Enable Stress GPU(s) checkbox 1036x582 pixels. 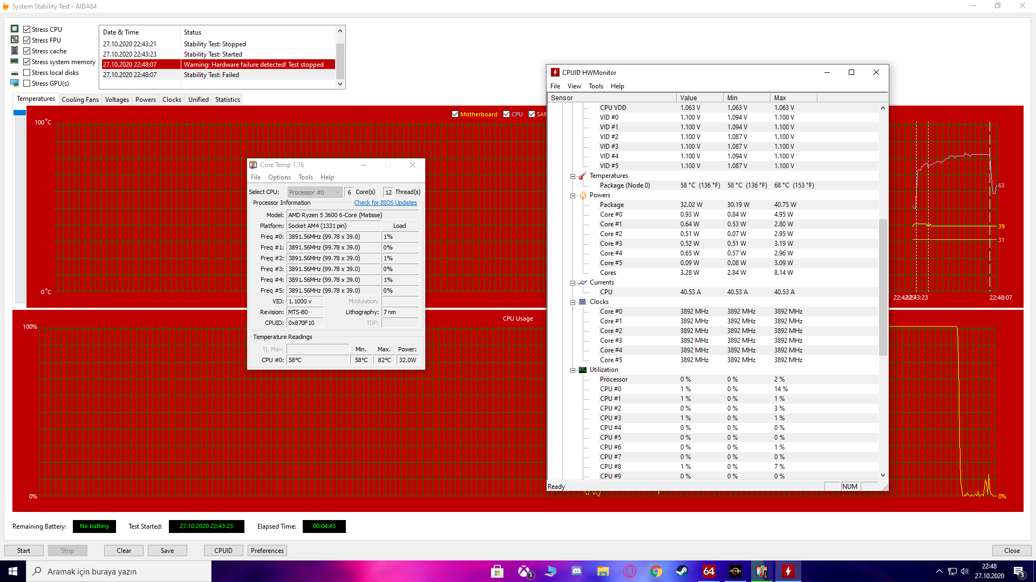[27, 84]
